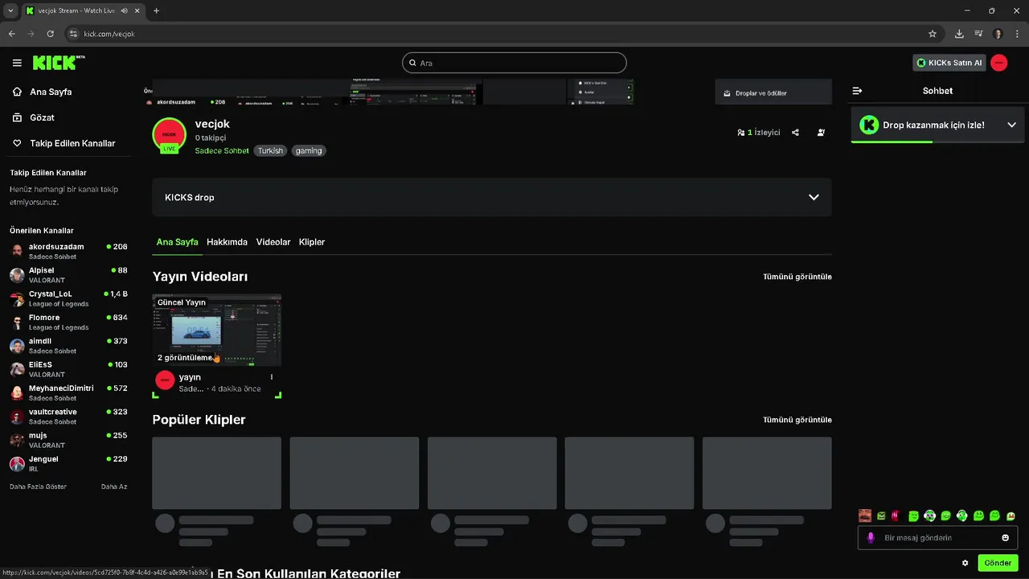Open Sadece Sohbet category link under vecjok
This screenshot has height=579, width=1029.
tap(222, 150)
